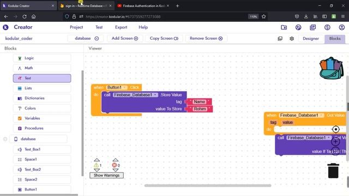Click the trash can in viewer

pyautogui.click(x=333, y=170)
